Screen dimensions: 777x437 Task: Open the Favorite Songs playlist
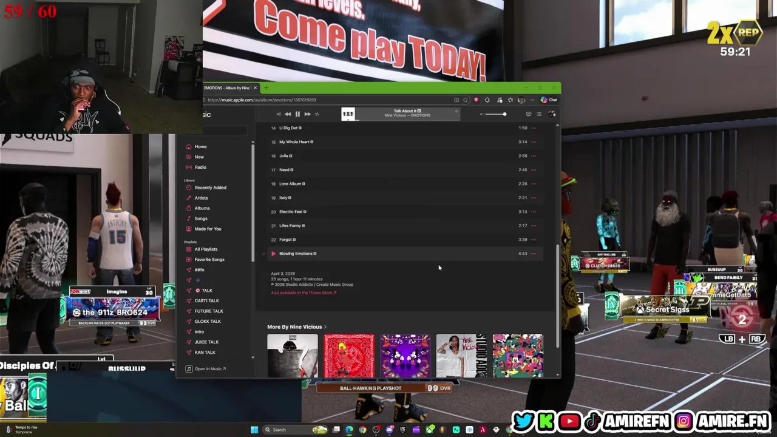(209, 260)
